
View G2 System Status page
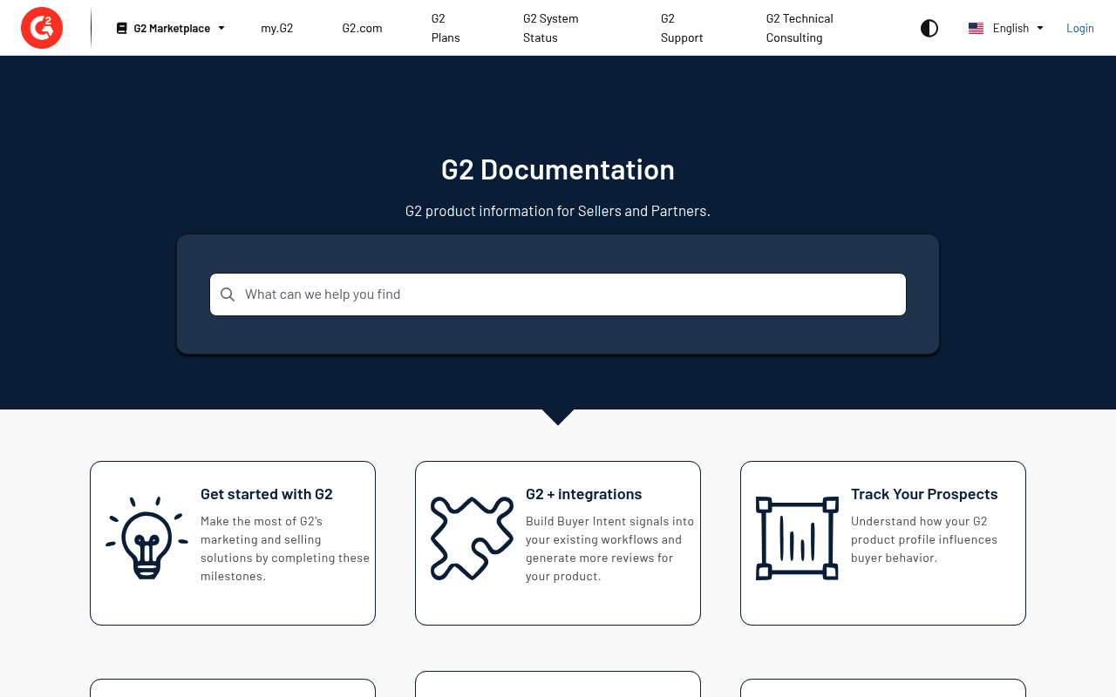[x=550, y=28]
